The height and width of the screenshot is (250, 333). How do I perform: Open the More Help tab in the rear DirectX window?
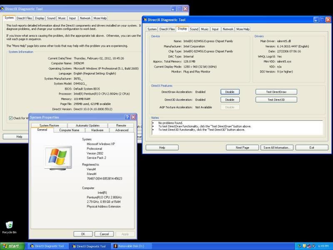tap(100, 18)
